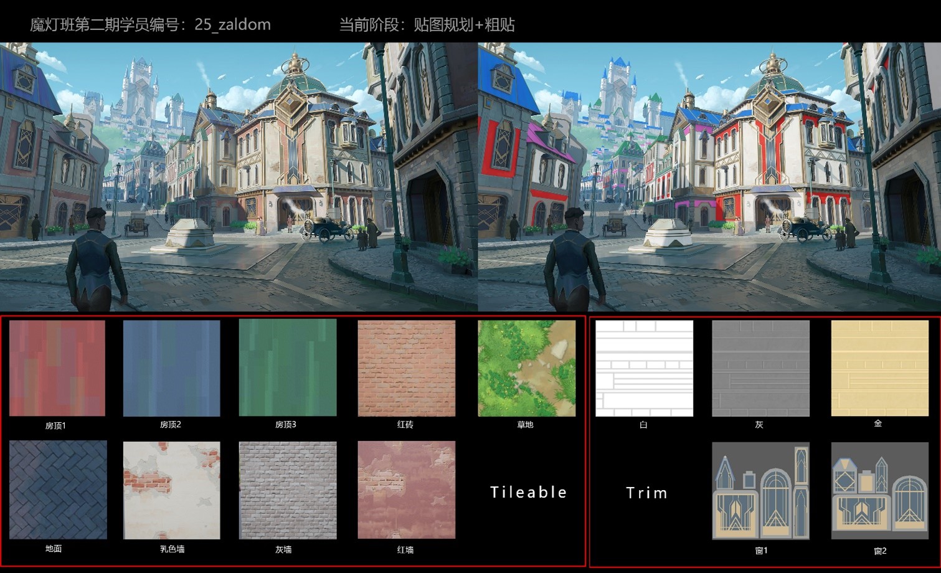The width and height of the screenshot is (941, 573).
Task: Select the 灰 grey trim sheet
Action: [760, 368]
